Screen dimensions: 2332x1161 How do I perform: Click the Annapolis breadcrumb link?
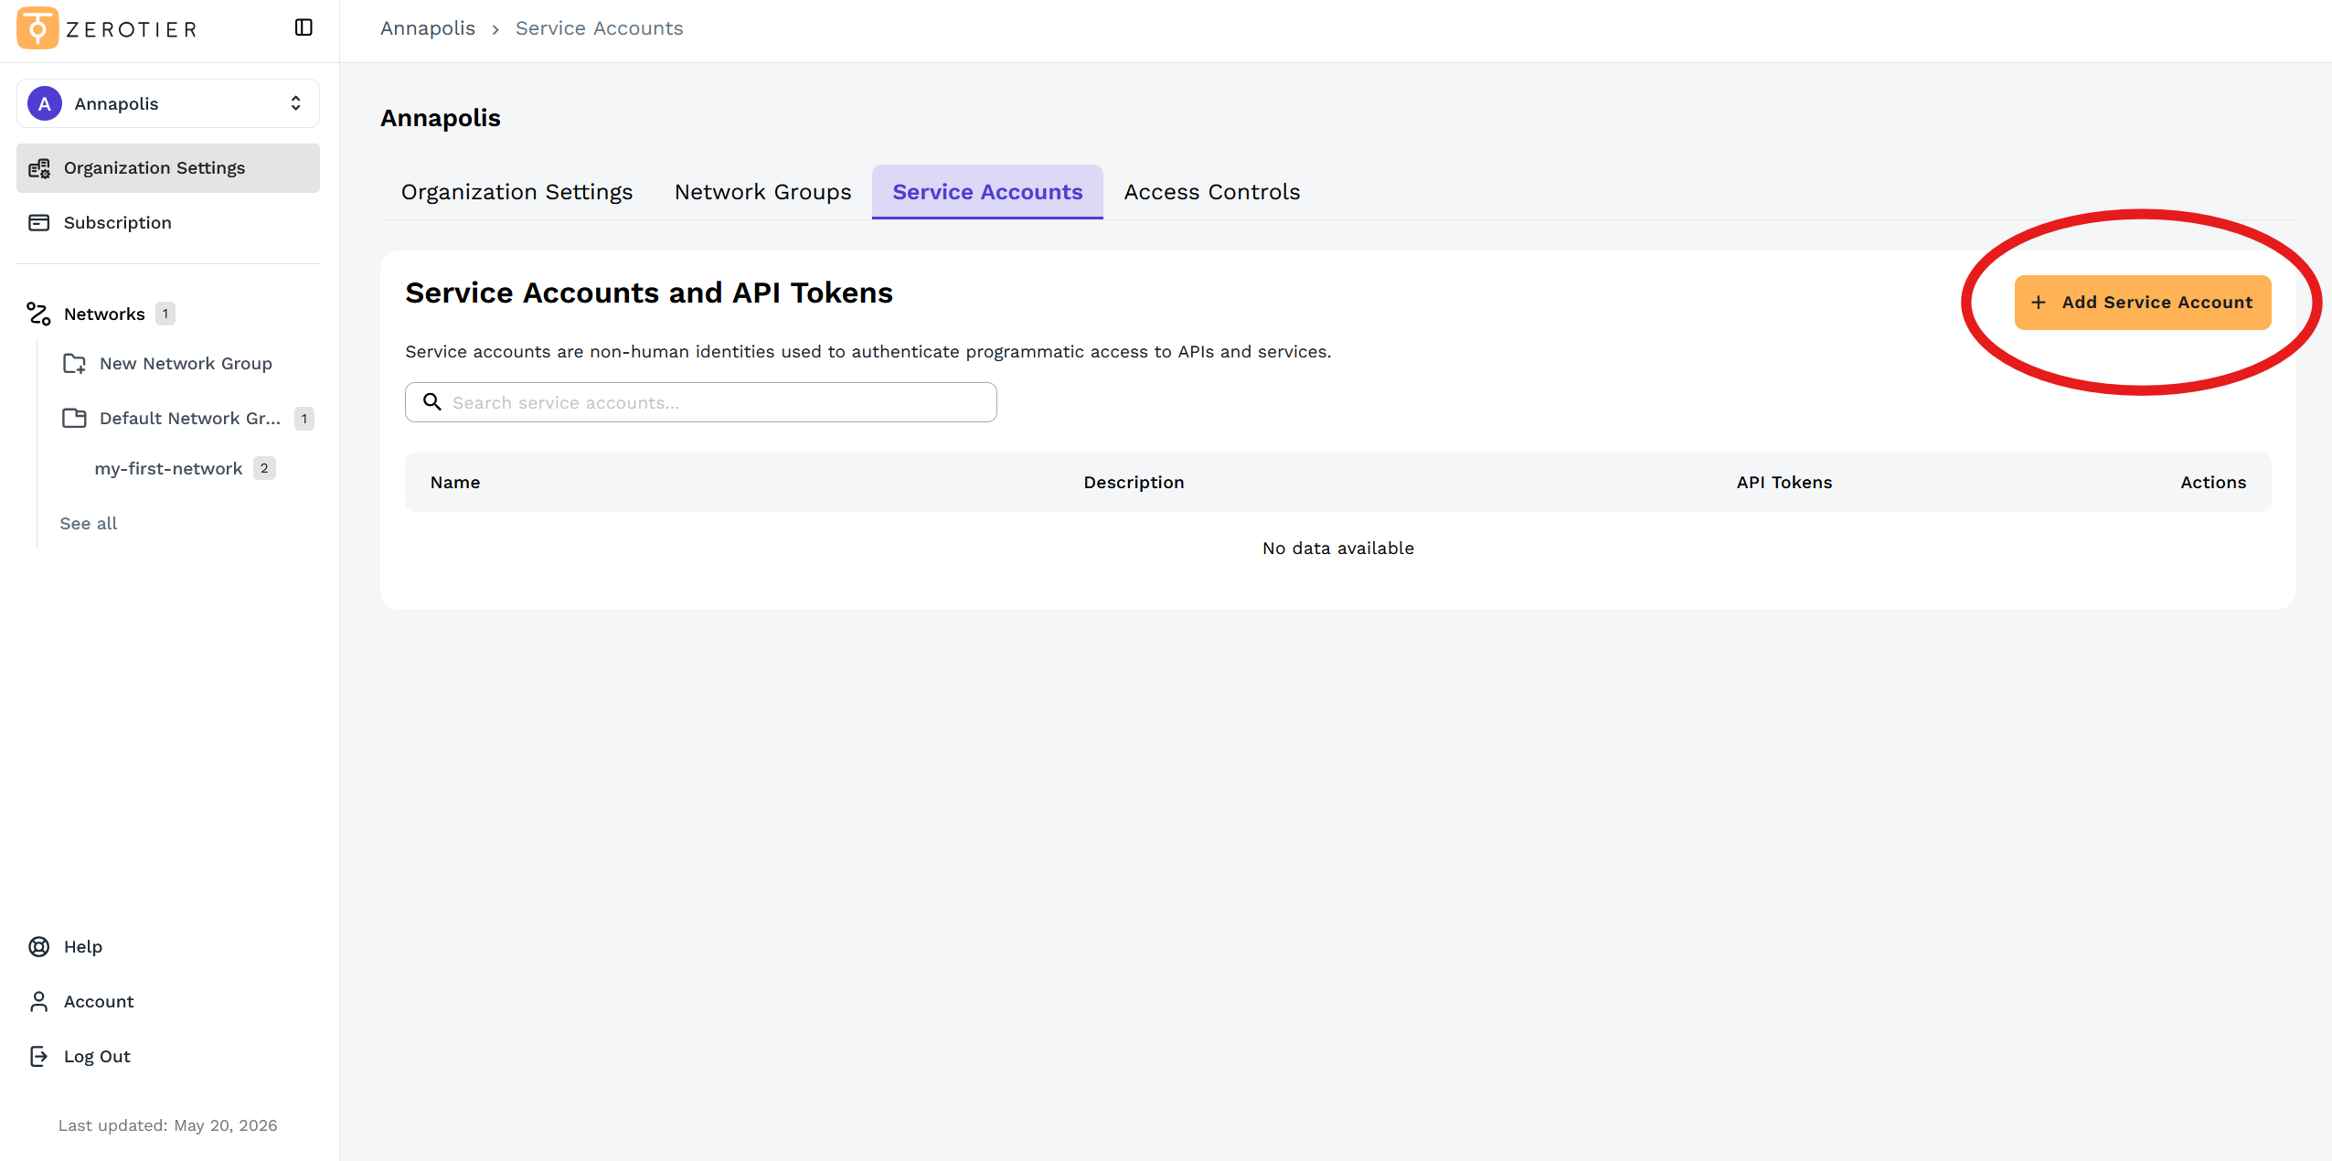click(x=428, y=28)
